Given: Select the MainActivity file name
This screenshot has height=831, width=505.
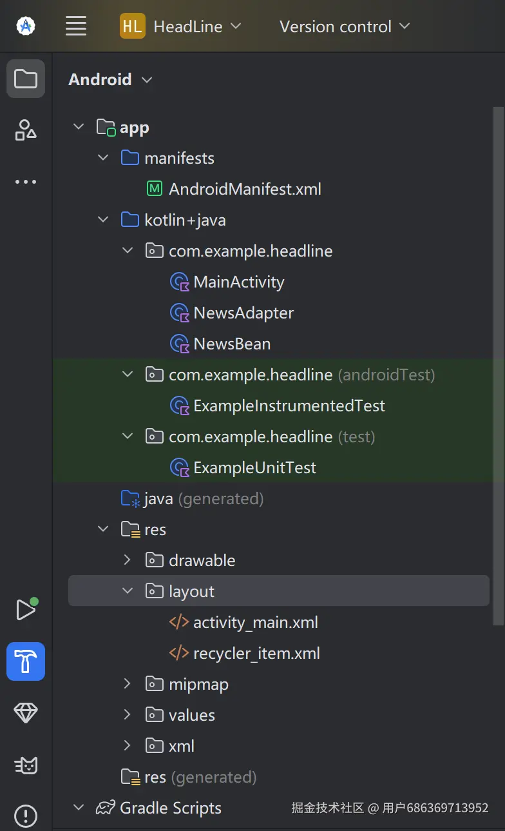Looking at the screenshot, I should click(239, 282).
